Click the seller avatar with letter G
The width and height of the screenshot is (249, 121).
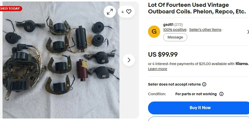coord(154,32)
